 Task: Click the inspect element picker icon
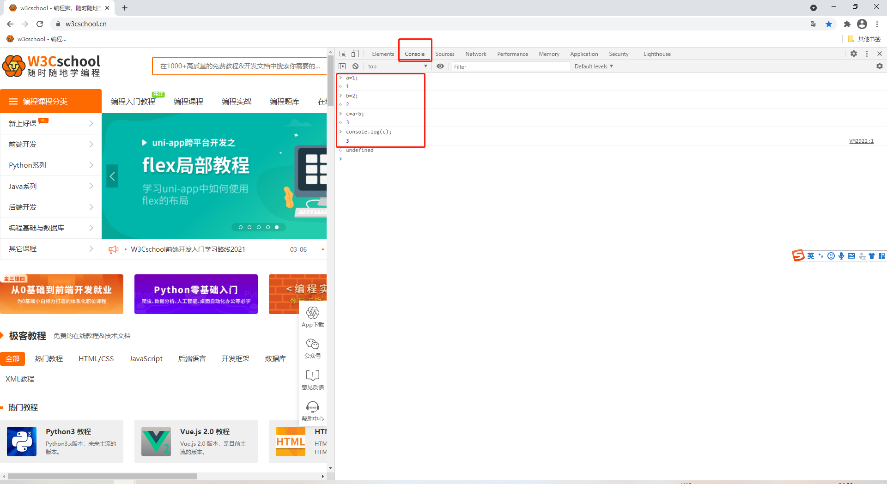pos(342,54)
